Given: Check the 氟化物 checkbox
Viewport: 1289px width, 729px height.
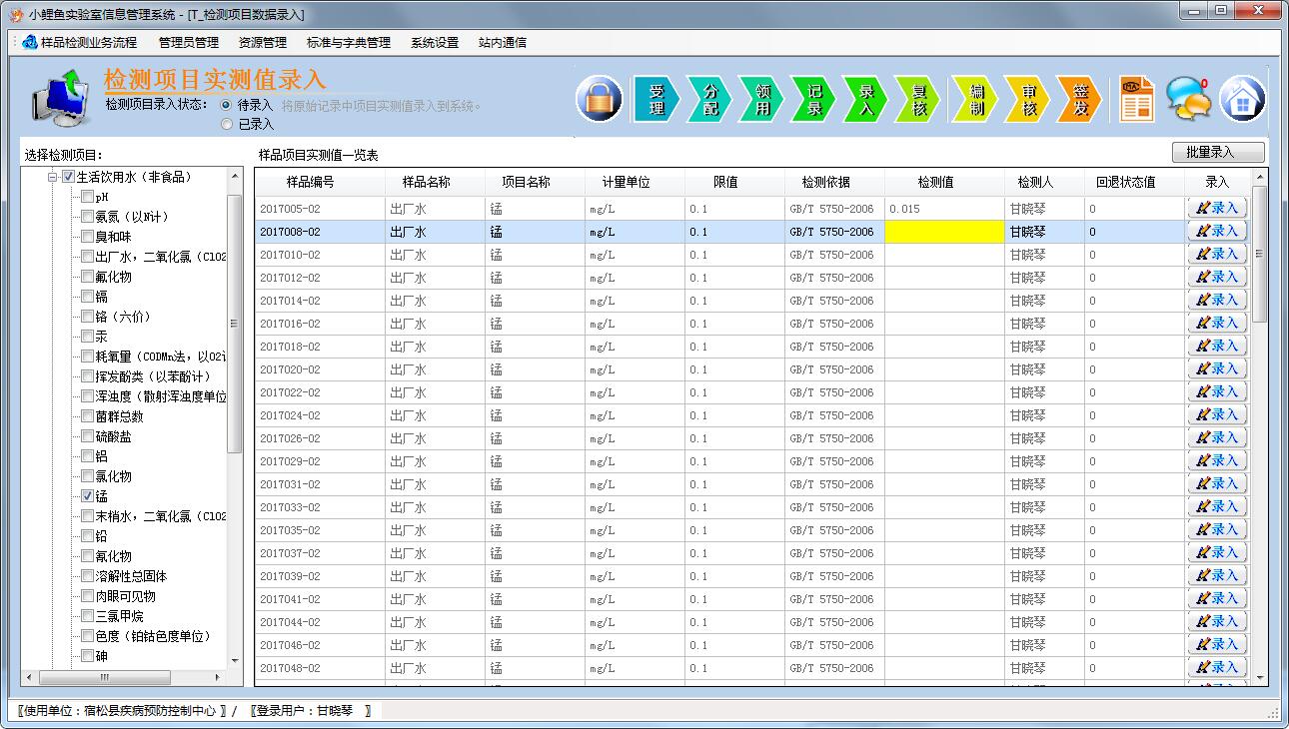Looking at the screenshot, I should [x=88, y=277].
